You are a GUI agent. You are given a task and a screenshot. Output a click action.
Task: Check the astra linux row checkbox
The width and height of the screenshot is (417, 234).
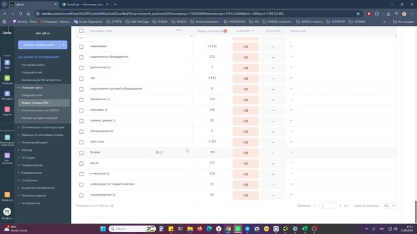click(x=81, y=142)
